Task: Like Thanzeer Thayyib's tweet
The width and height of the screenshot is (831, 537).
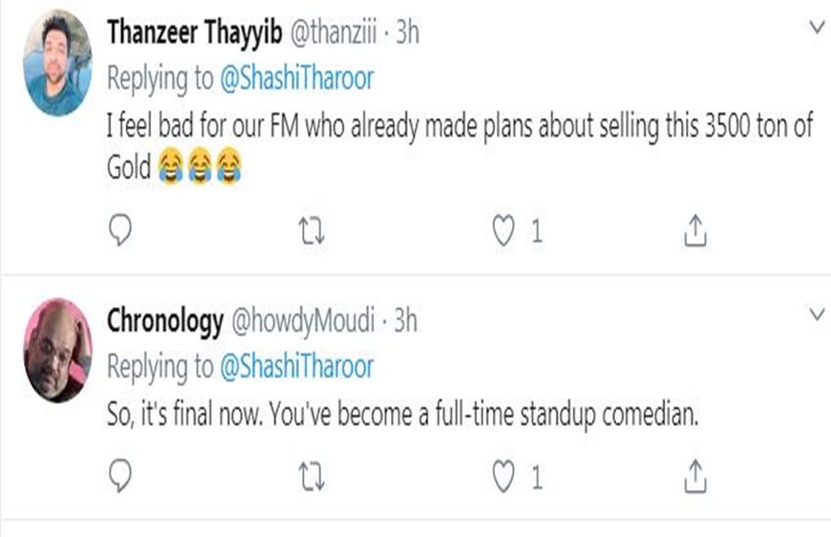Action: (x=503, y=230)
